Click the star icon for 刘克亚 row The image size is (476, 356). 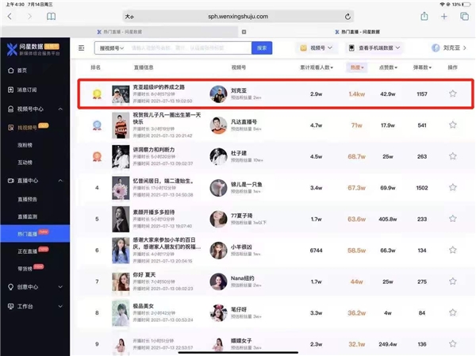click(x=453, y=94)
